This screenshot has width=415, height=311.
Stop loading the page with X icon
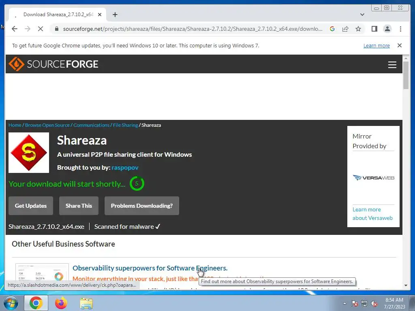coord(41,29)
